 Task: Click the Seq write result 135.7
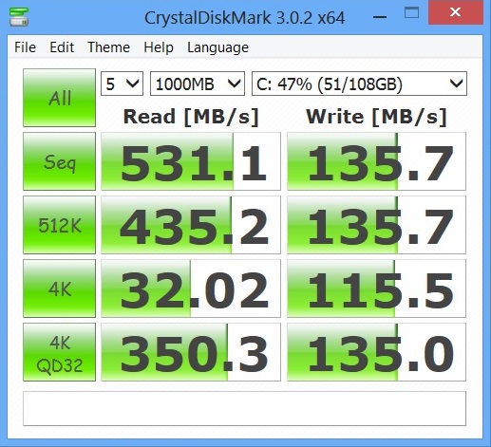376,161
